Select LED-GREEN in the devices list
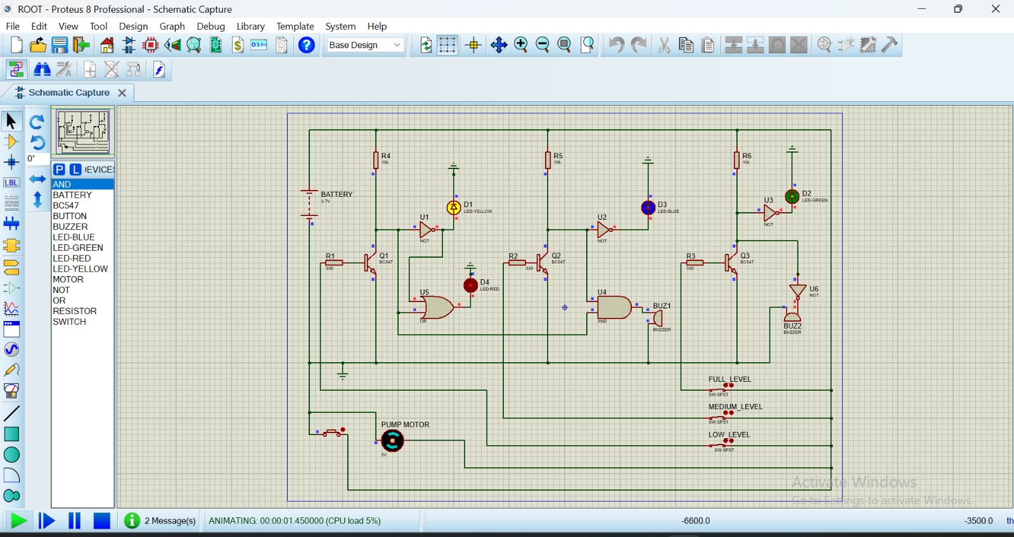The height and width of the screenshot is (537, 1014). click(82, 248)
